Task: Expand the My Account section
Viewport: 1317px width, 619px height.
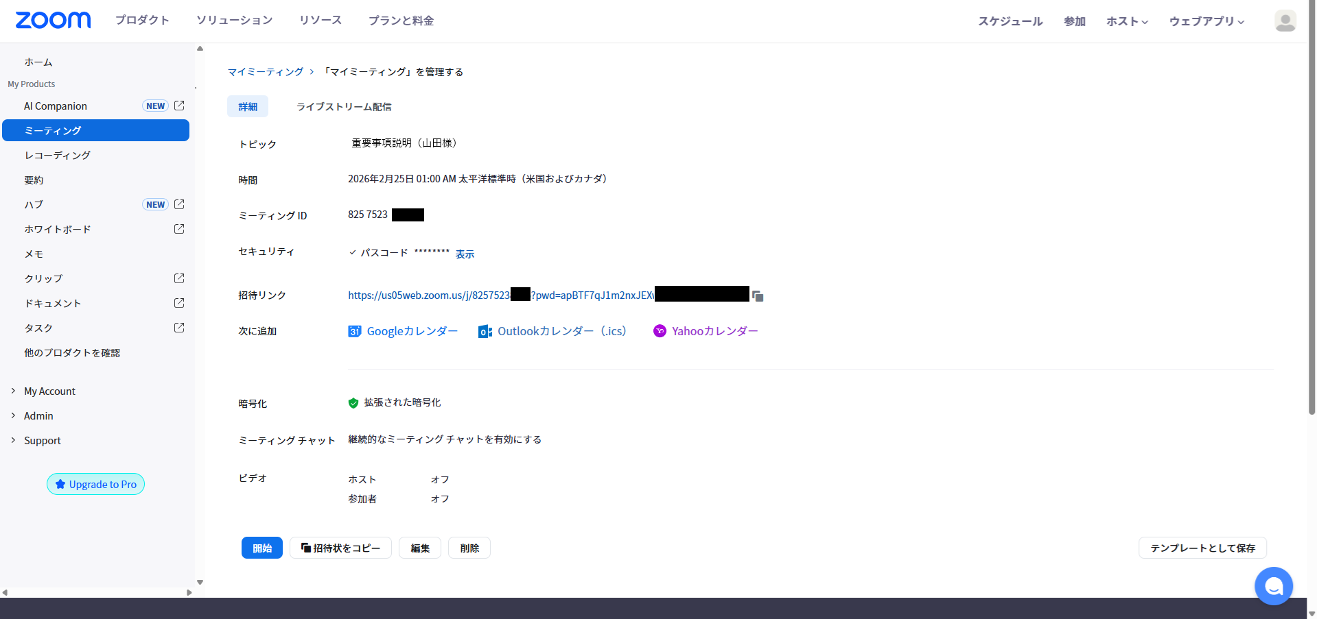Action: point(49,391)
